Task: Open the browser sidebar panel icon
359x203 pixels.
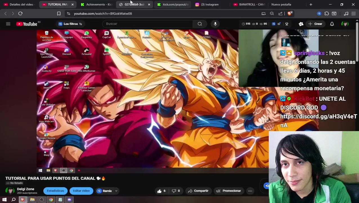Action: 334,14
